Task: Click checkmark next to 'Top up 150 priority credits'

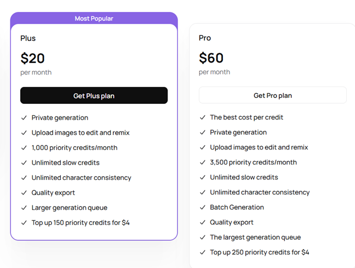Action: [23, 222]
